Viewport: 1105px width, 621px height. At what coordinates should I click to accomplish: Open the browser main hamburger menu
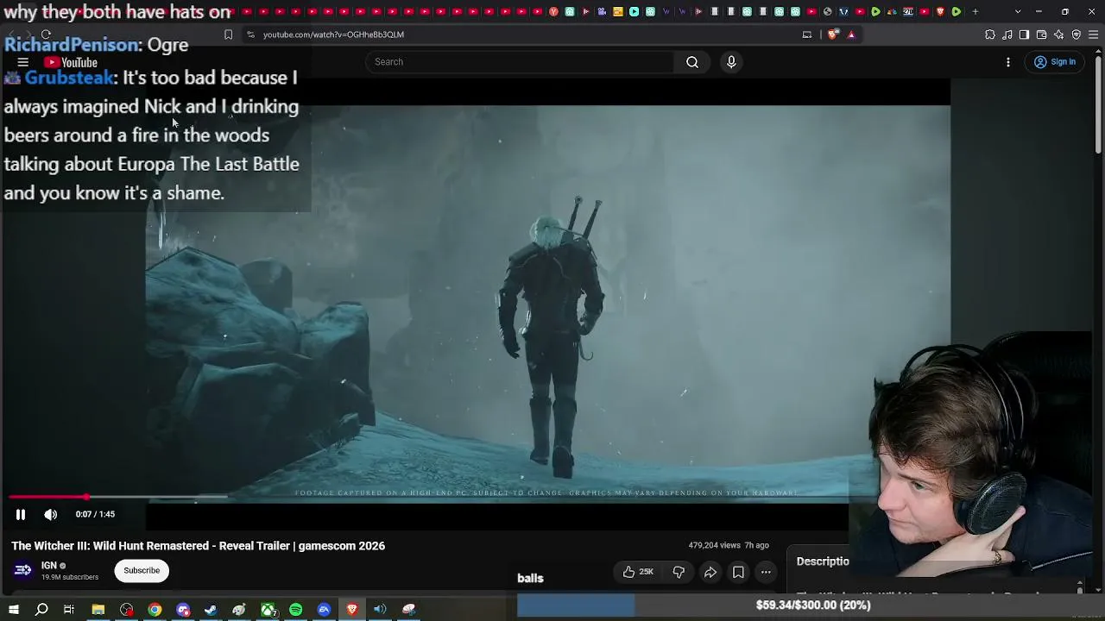pyautogui.click(x=1094, y=34)
